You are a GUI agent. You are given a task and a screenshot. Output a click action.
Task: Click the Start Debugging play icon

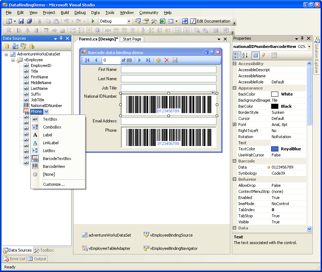[93, 21]
